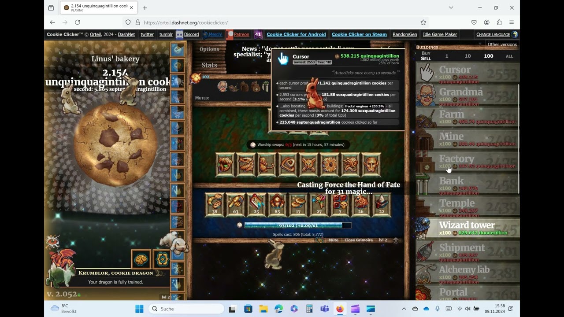Open Cookie Clicker for Android link
Screen dimensions: 564x317
tap(296, 34)
